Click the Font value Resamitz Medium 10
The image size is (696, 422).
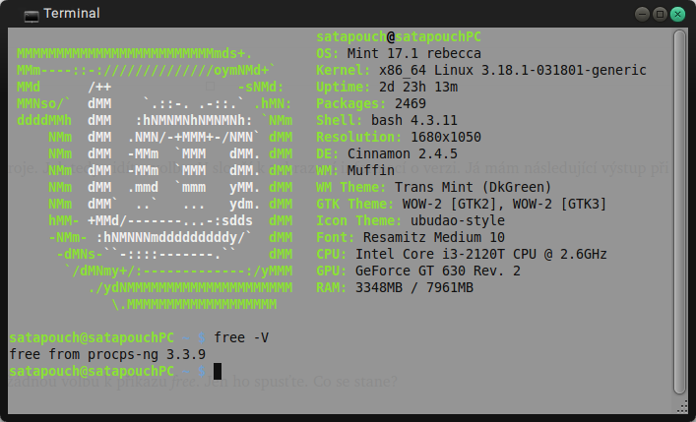(x=434, y=237)
